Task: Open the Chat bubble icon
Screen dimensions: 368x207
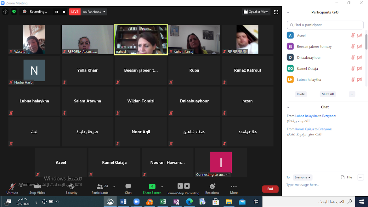Action: tap(128, 187)
